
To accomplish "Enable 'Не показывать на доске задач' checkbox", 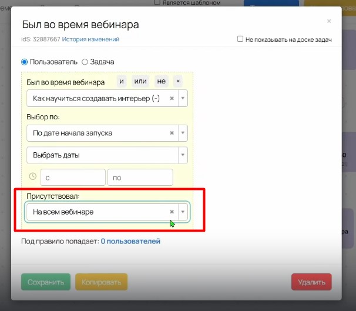I will 240,39.
